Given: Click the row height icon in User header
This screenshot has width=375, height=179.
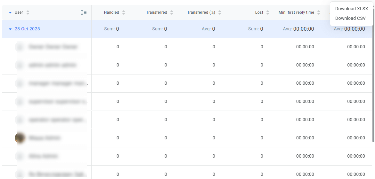Looking at the screenshot, I should pos(84,12).
